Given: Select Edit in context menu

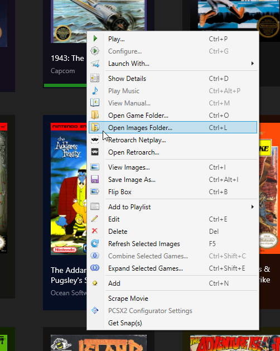Looking at the screenshot, I should click(173, 219).
